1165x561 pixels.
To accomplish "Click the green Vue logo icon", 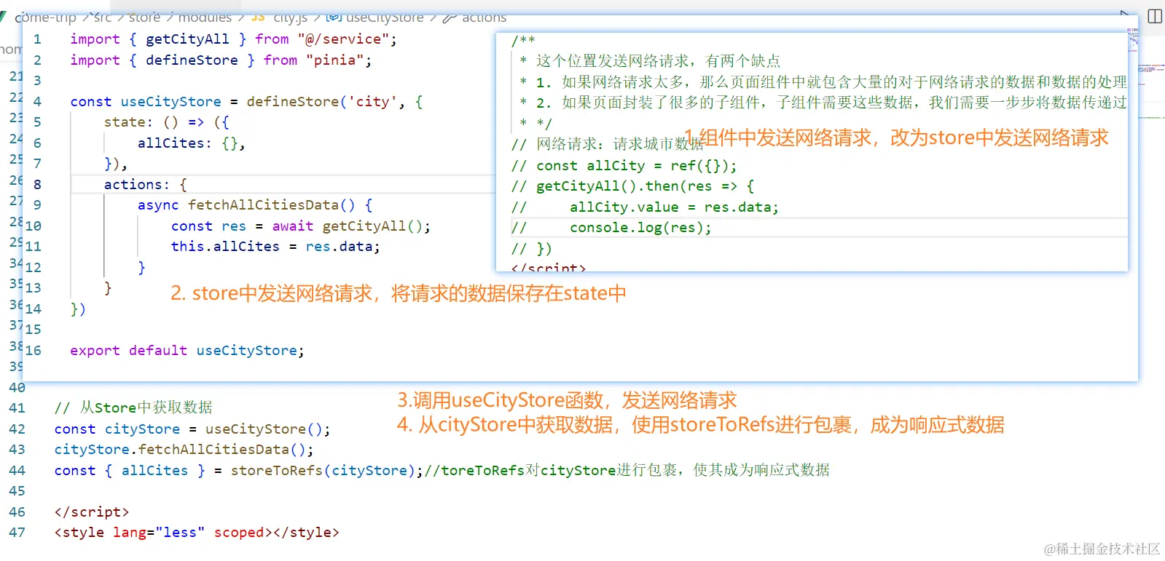I will click(3, 16).
